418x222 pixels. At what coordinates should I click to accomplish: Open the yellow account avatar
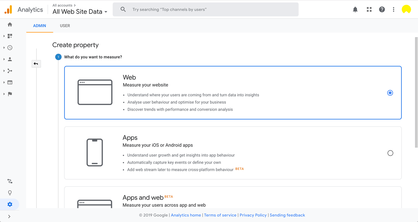406,9
